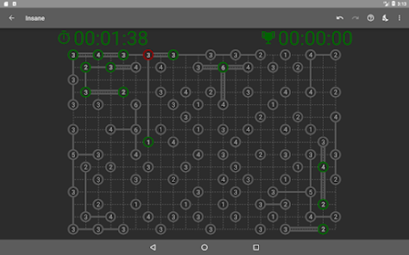Select the top-right corner 2 island

[335, 55]
